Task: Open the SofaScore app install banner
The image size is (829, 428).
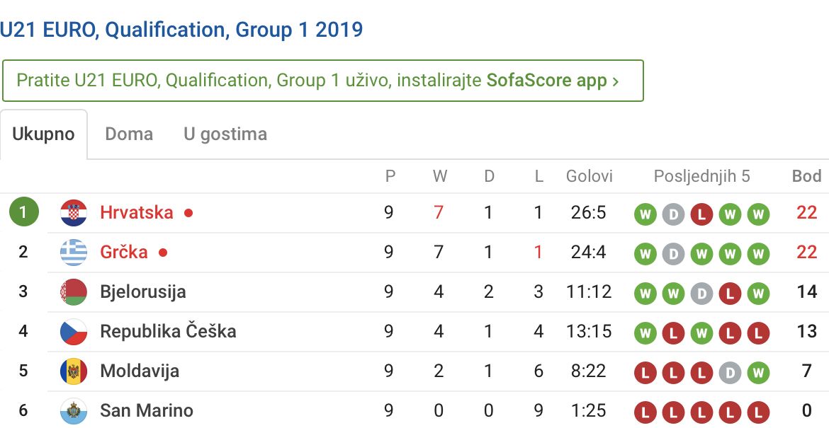Action: click(x=322, y=81)
